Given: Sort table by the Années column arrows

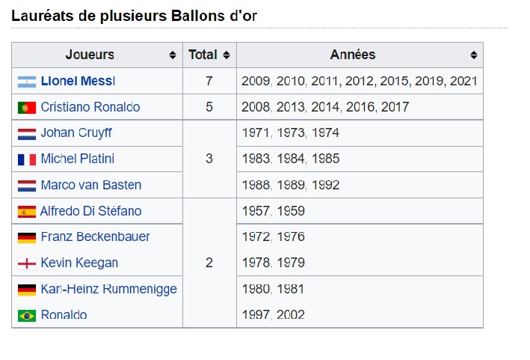Looking at the screenshot, I should [x=474, y=55].
